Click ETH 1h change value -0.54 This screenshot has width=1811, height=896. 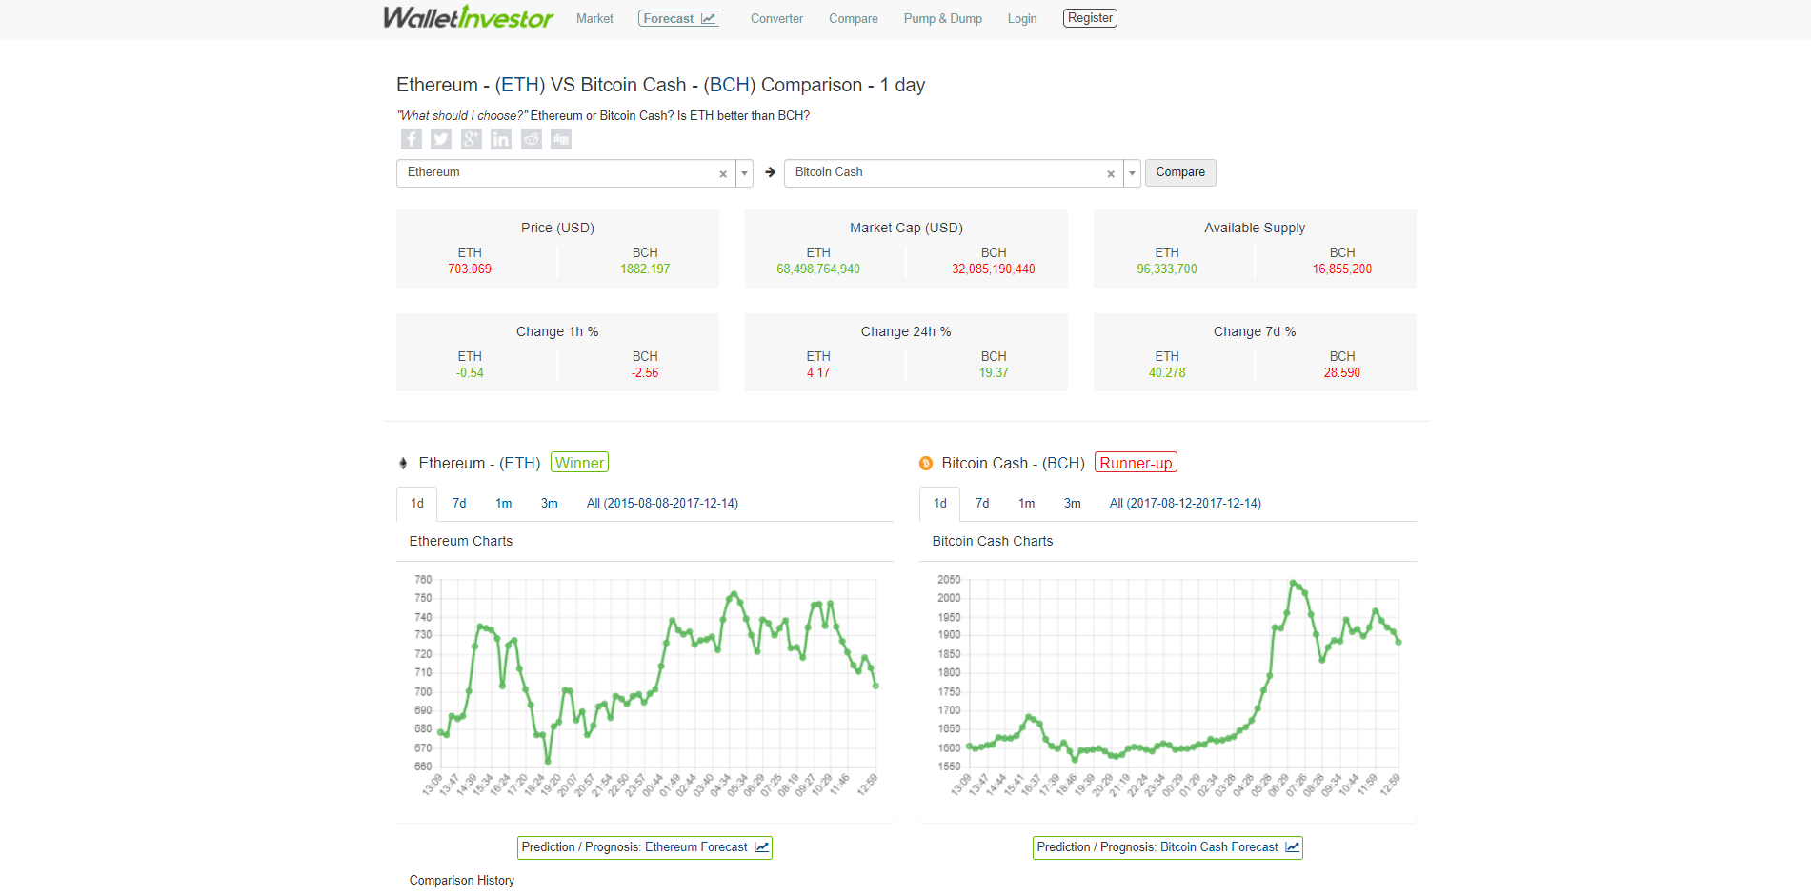(470, 373)
